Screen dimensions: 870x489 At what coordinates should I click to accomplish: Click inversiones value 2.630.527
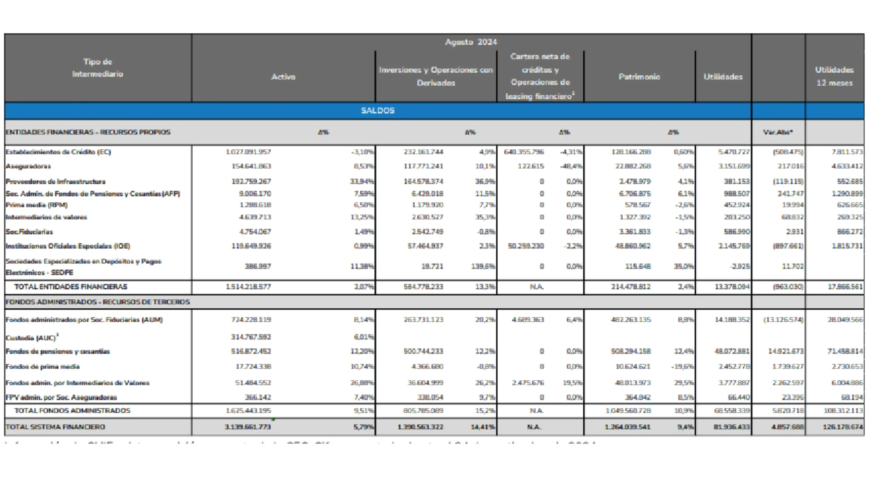tap(428, 217)
